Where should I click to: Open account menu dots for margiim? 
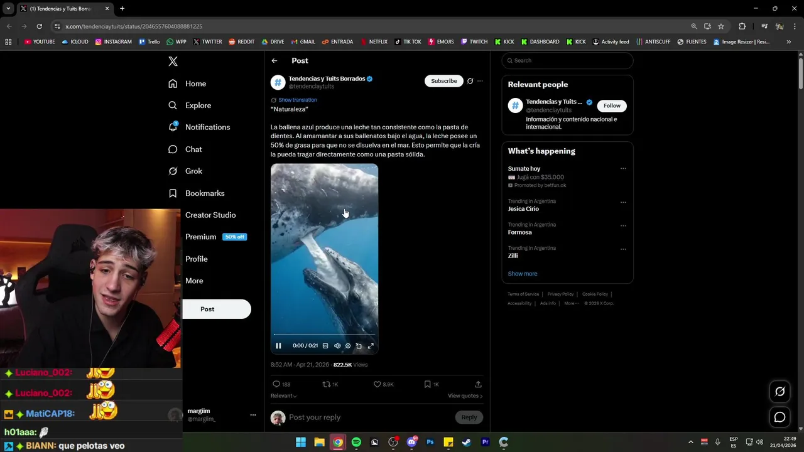(253, 415)
